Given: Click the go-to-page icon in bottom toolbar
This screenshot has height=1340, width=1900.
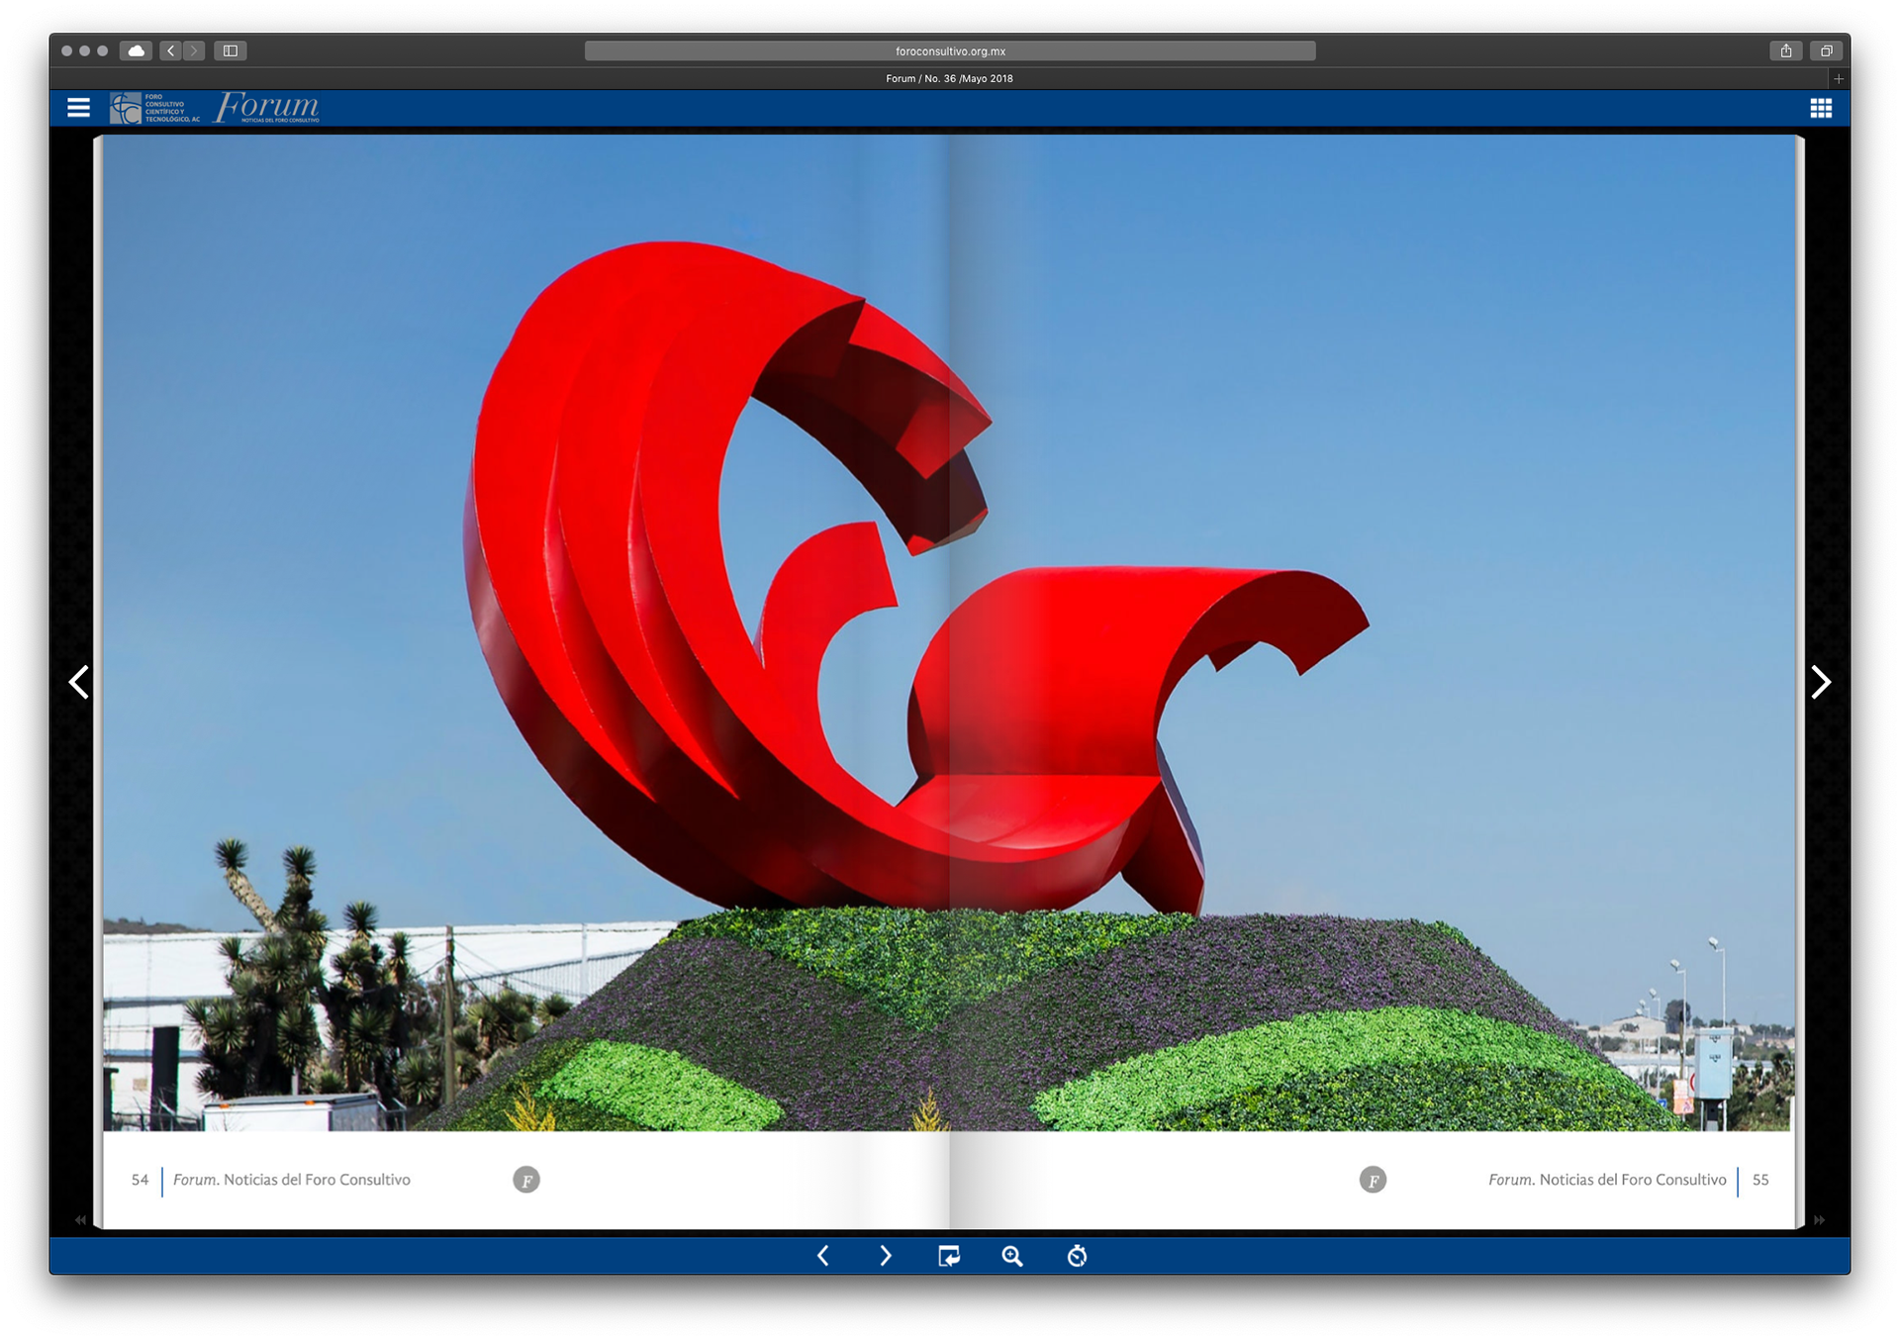Looking at the screenshot, I should (x=948, y=1256).
